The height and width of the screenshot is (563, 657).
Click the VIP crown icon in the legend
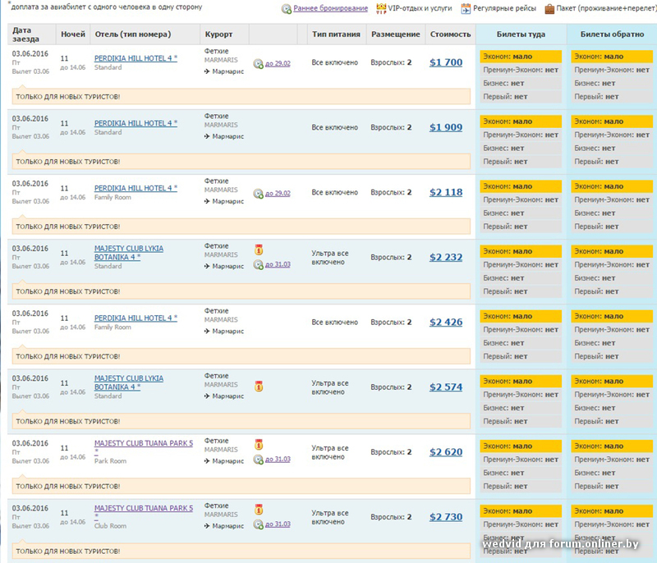pos(381,8)
